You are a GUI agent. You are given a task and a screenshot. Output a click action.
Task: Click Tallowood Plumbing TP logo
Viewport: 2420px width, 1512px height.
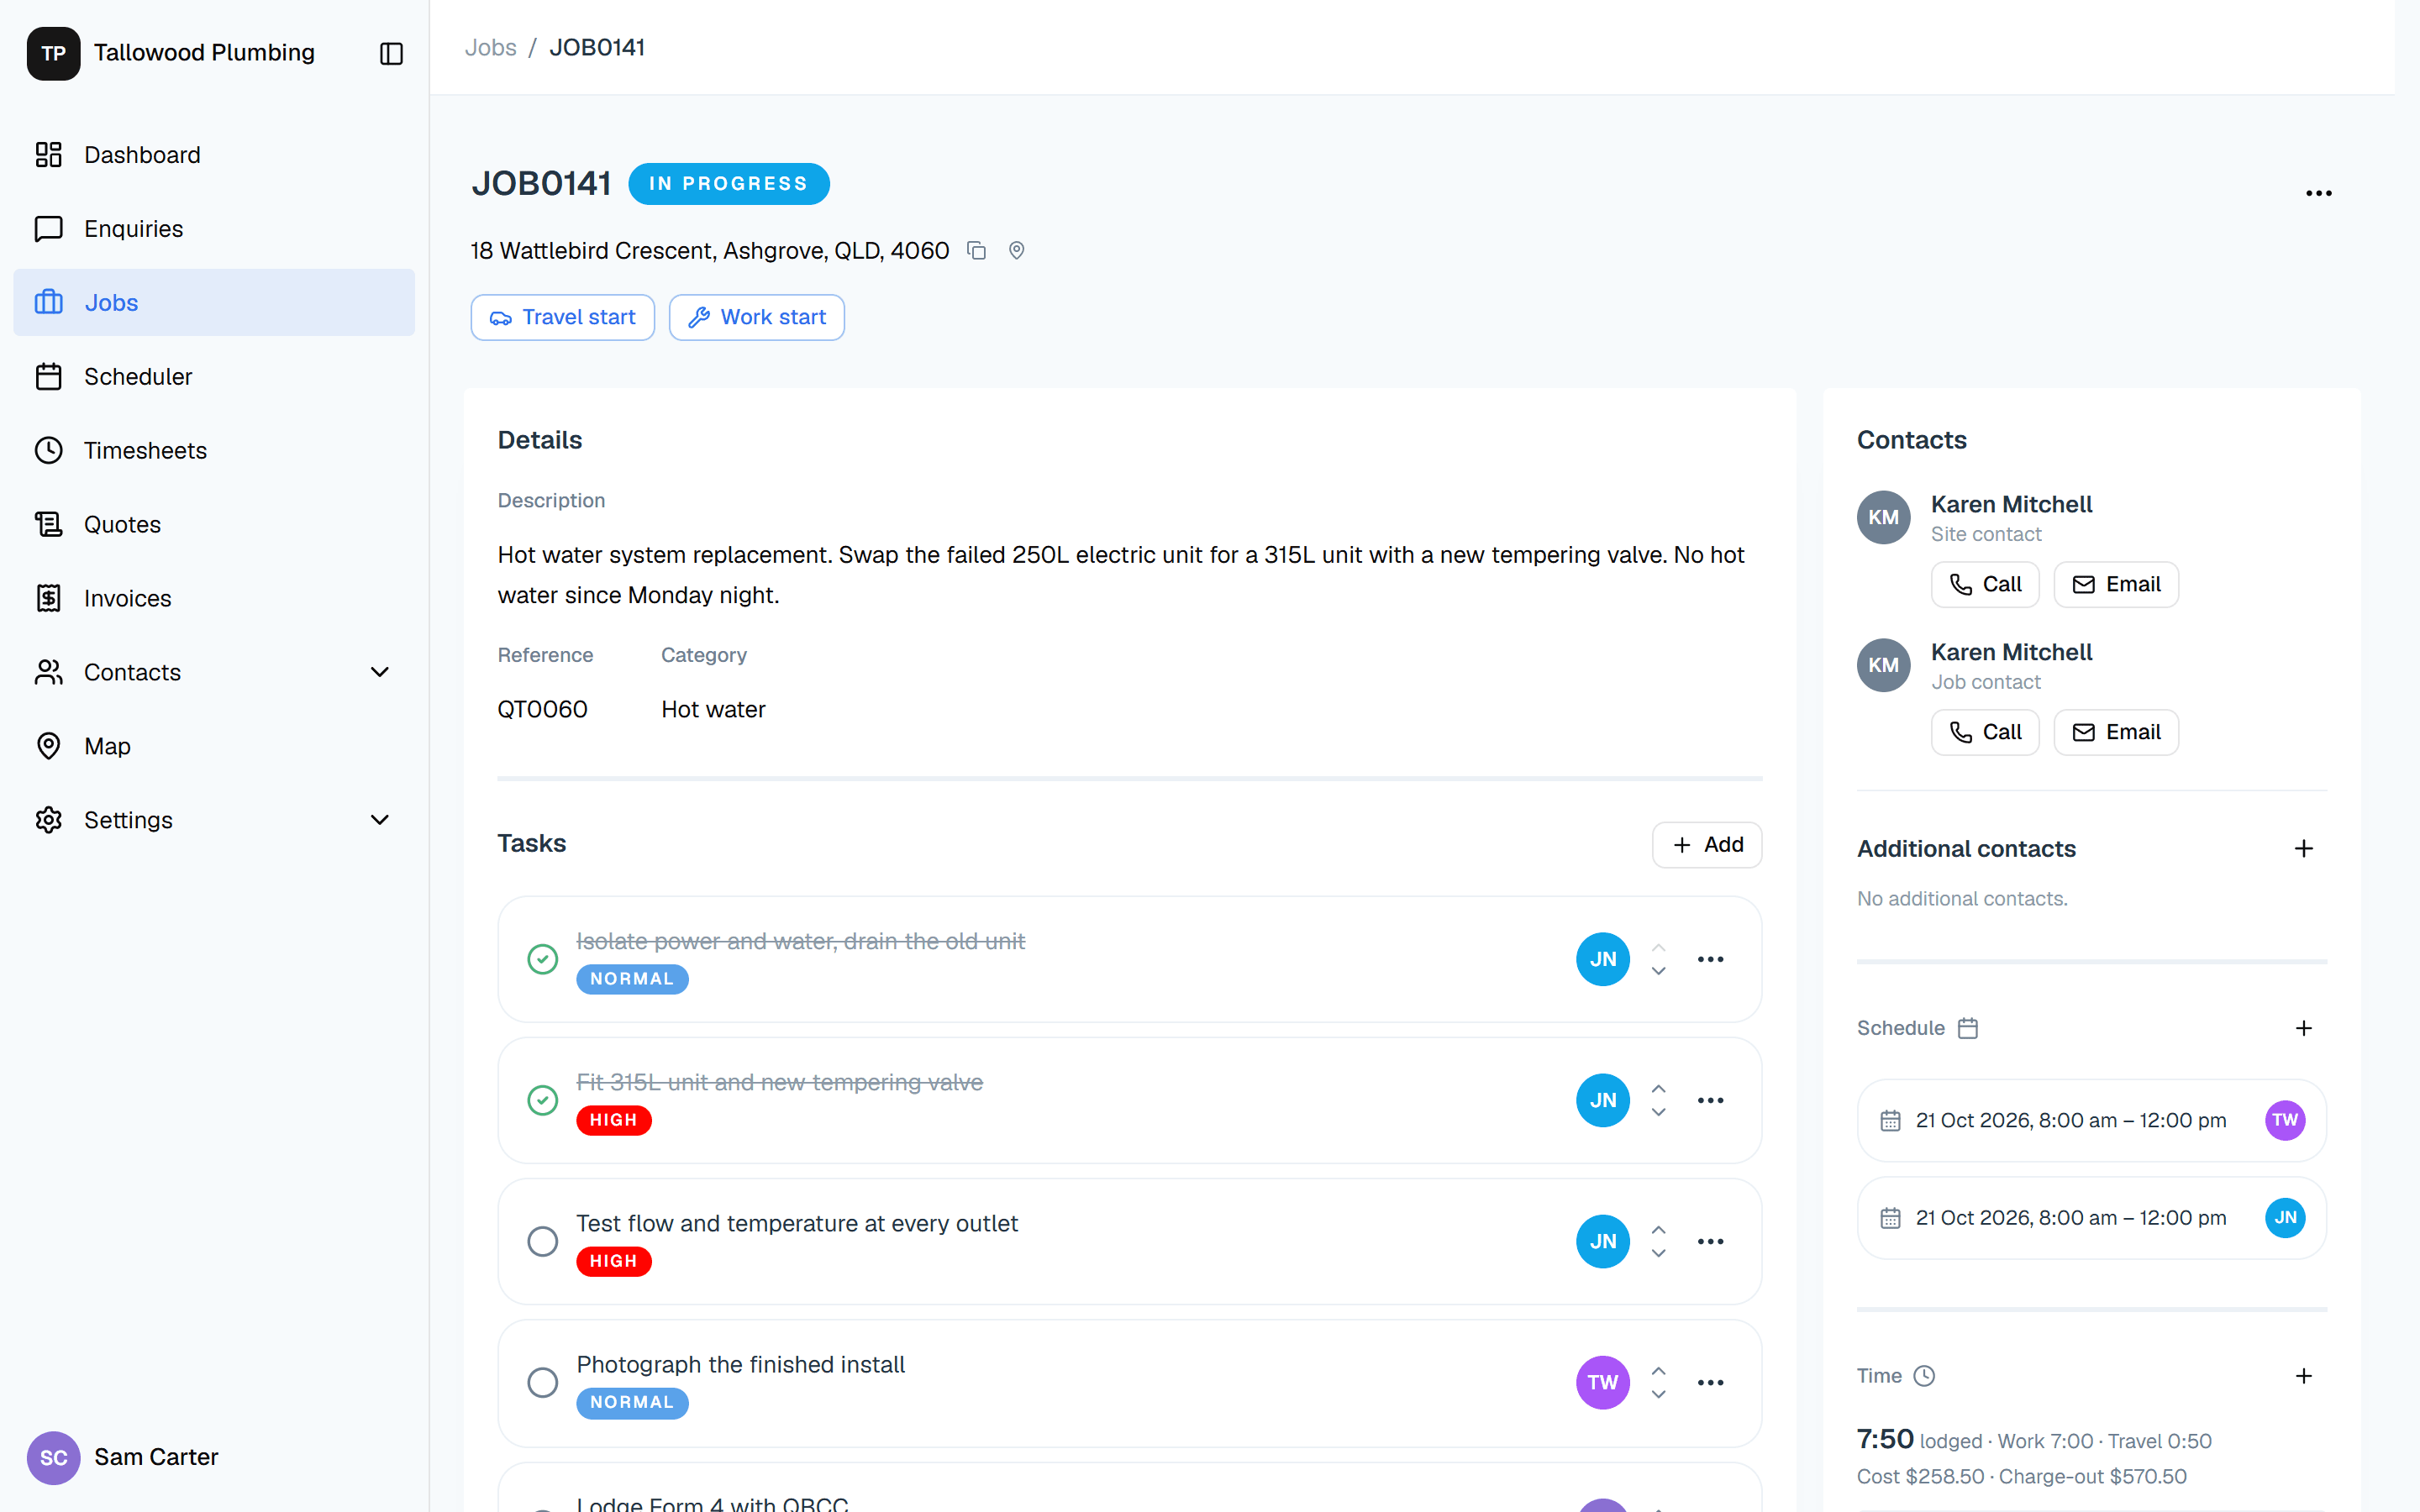pos(54,53)
